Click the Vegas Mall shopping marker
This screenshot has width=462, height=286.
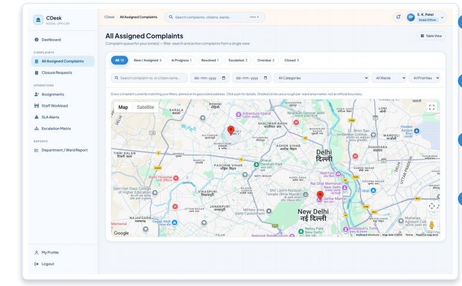(174, 223)
